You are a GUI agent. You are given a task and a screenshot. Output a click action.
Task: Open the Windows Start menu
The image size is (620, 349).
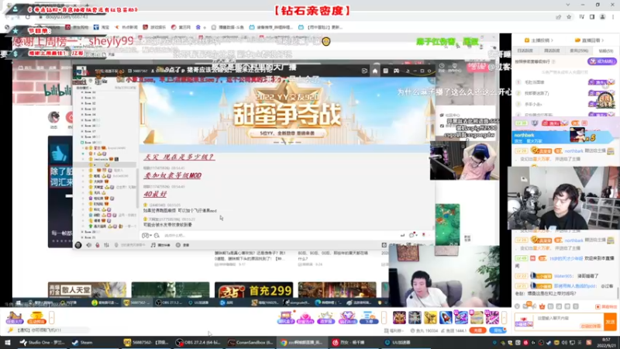tap(7, 343)
